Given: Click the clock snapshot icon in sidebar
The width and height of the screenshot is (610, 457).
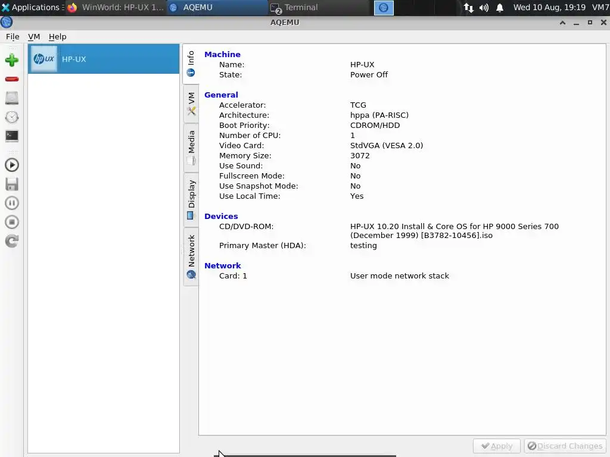Looking at the screenshot, I should point(12,117).
